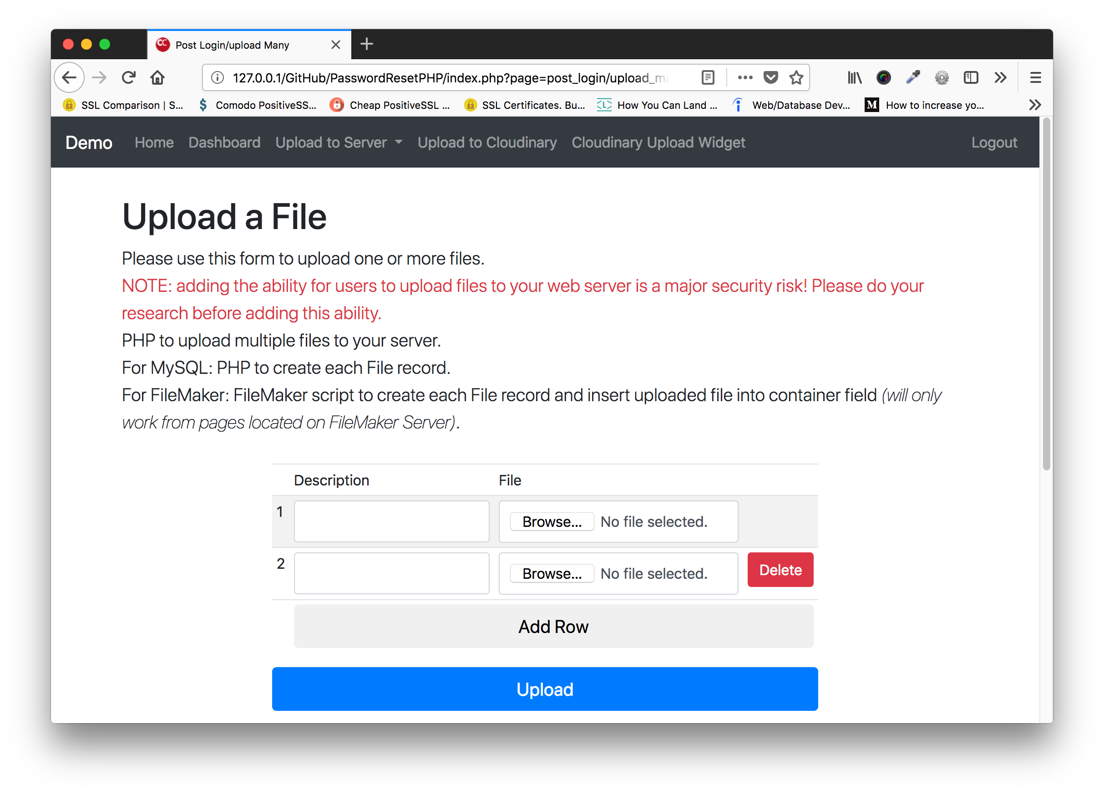Click the Upload to Cloudinary nav icon

[486, 143]
